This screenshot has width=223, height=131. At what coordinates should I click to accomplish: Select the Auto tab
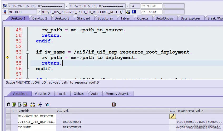[x=95, y=94]
